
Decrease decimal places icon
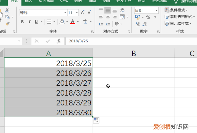[x=144, y=24]
